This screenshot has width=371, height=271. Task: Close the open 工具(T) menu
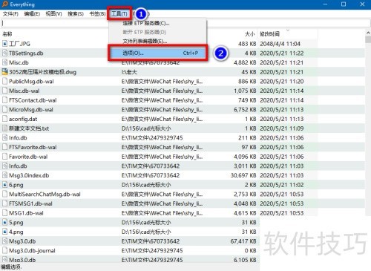(119, 14)
